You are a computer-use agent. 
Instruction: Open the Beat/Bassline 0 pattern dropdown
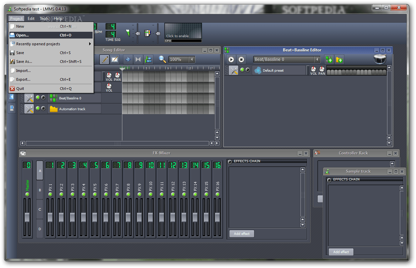(317, 59)
